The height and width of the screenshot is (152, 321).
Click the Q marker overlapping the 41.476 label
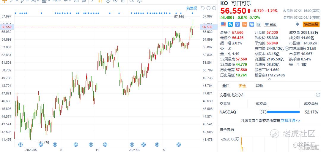coord(40,145)
